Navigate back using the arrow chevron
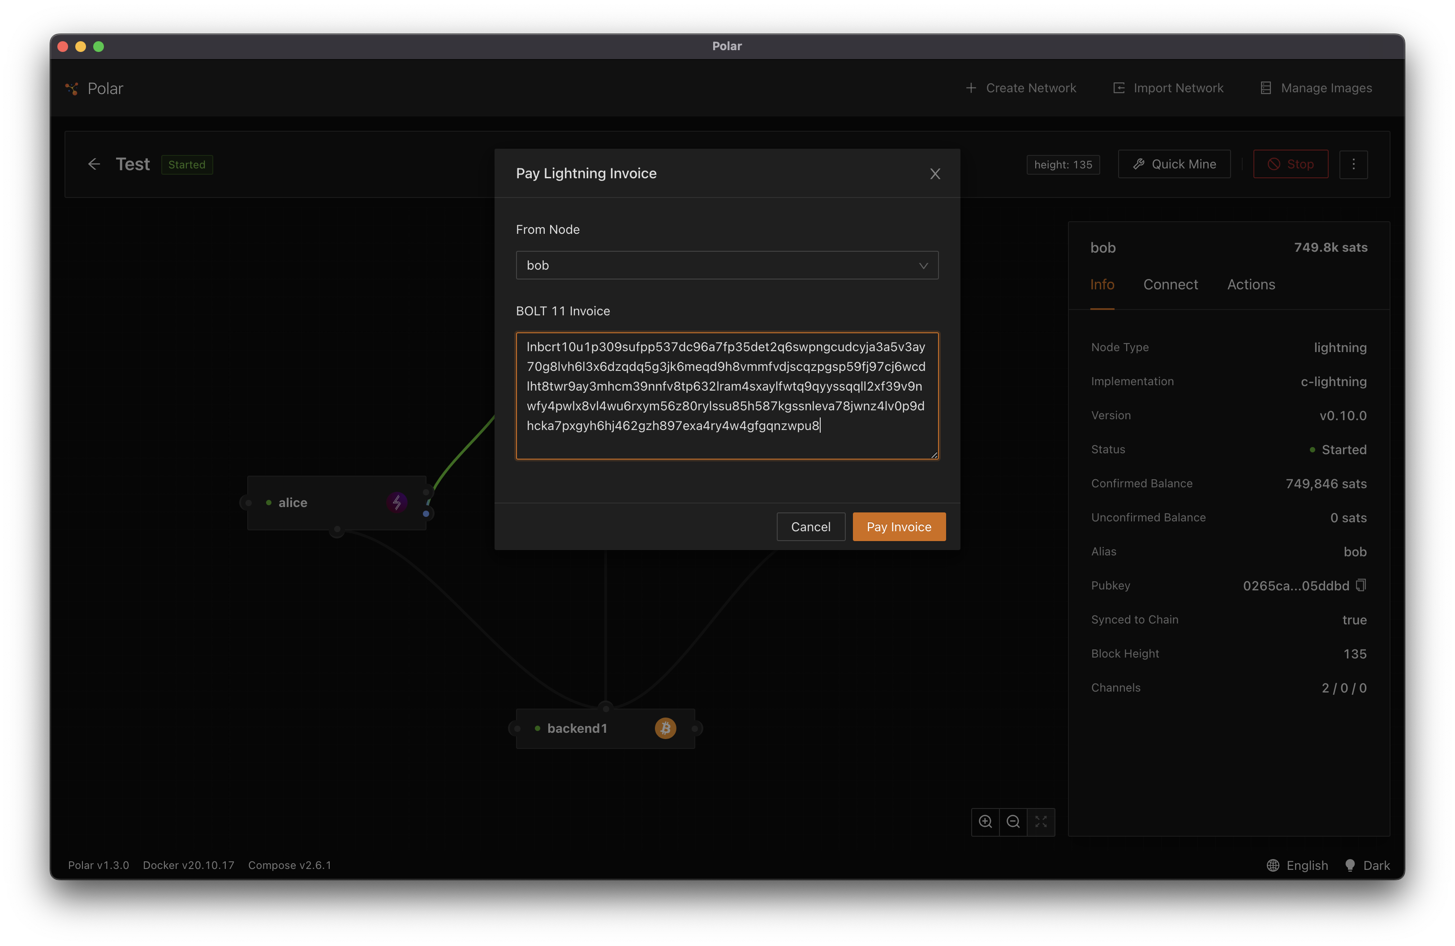Image resolution: width=1455 pixels, height=946 pixels. (93, 163)
